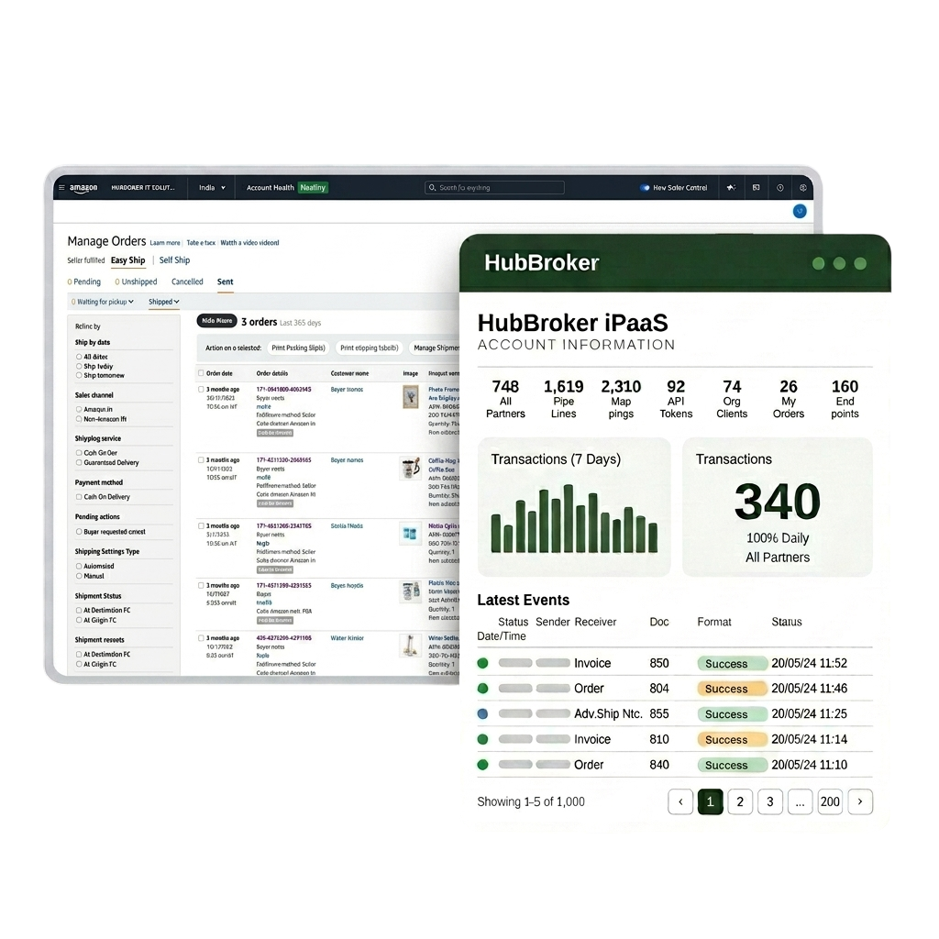Click the green status dot of the 840 row
Image resolution: width=939 pixels, height=939 pixels.
pos(482,765)
